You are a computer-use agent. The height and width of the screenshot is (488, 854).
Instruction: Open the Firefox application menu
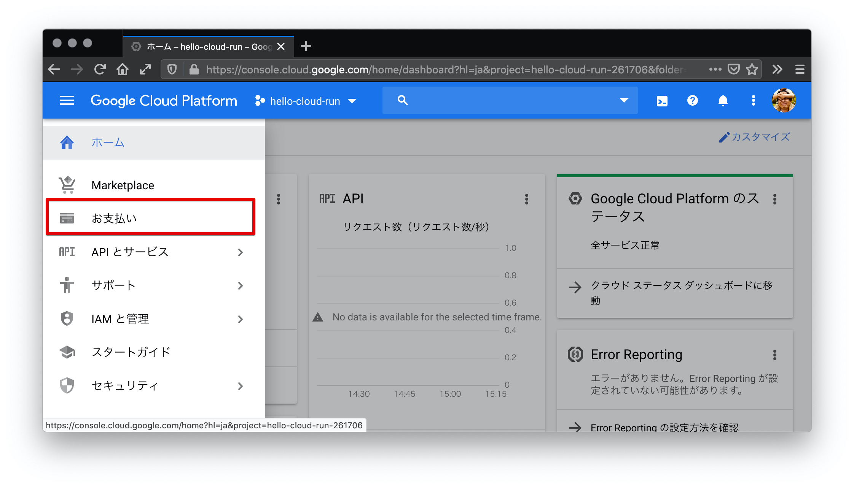tap(800, 69)
